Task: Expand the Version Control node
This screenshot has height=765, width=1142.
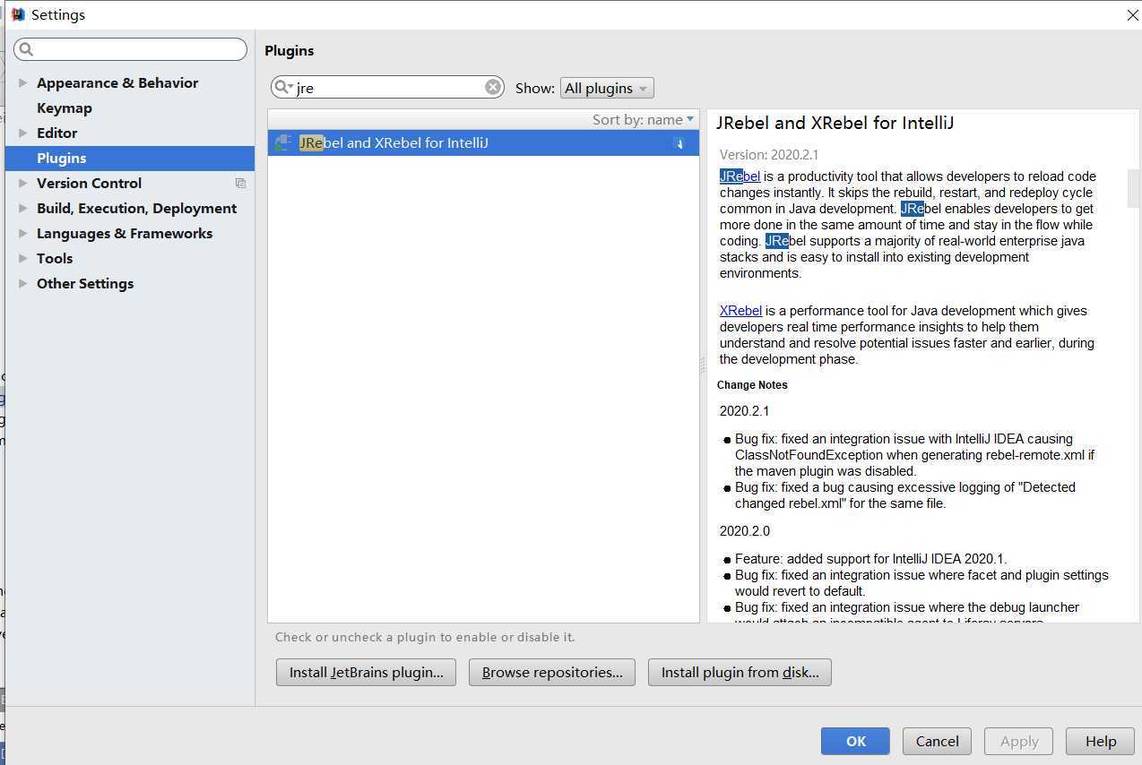Action: (22, 183)
